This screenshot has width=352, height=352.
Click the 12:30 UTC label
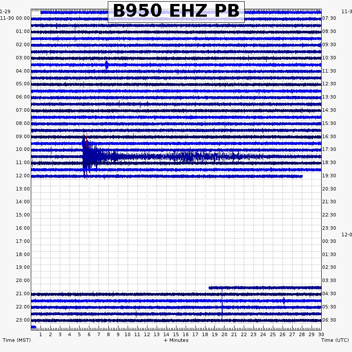click(329, 84)
